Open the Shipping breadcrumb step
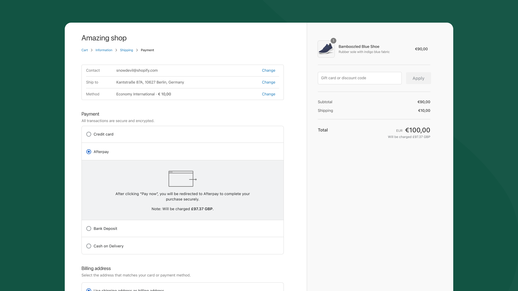Image resolution: width=518 pixels, height=291 pixels. pyautogui.click(x=126, y=50)
